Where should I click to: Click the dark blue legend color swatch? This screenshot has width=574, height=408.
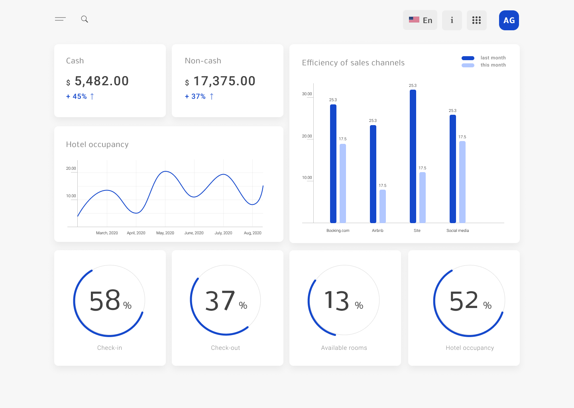[x=468, y=58]
